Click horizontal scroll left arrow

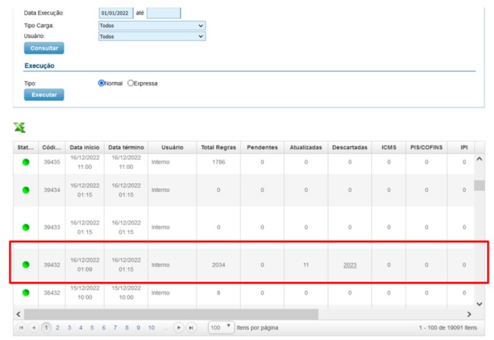pyautogui.click(x=18, y=314)
